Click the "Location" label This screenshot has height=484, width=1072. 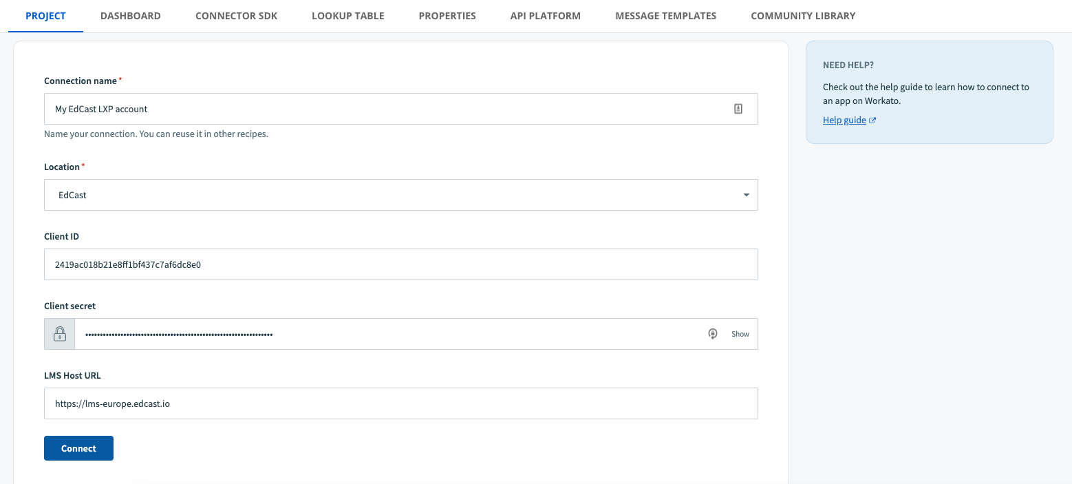click(62, 167)
